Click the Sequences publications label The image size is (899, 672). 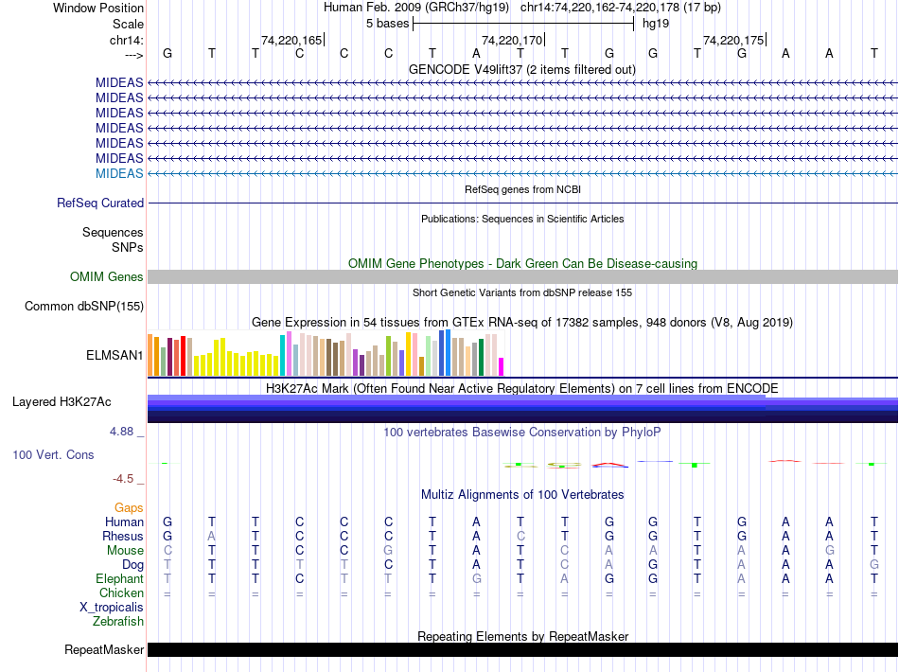(113, 232)
